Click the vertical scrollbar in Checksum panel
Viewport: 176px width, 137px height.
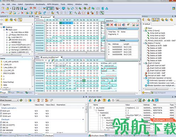86,118
